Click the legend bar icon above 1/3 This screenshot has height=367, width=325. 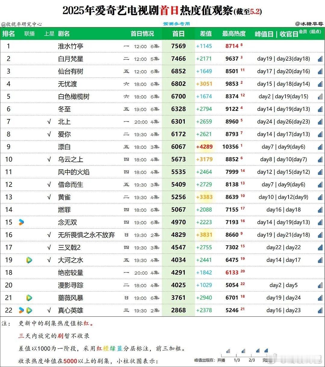[x=243, y=351]
